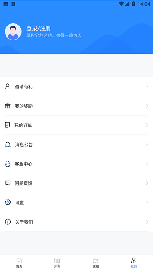
Task: Tap the settings gear icon
Action: coord(8,202)
